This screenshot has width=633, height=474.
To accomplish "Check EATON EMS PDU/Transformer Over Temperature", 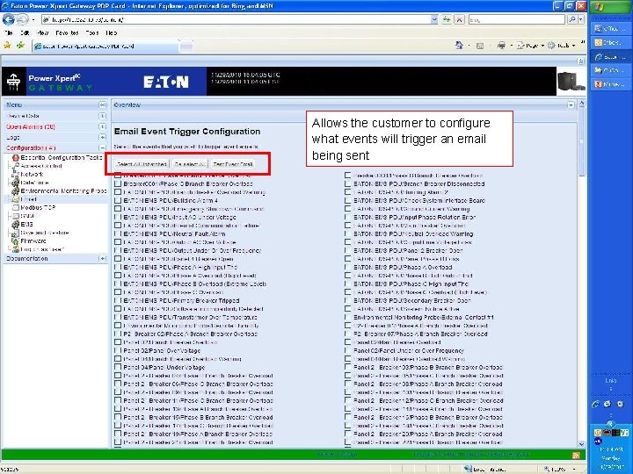I will coord(118,317).
